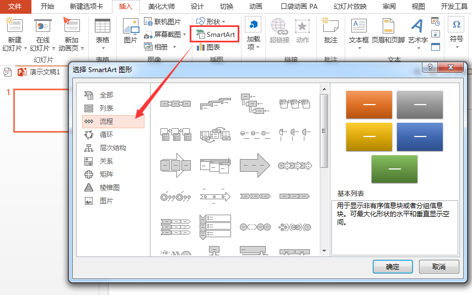This screenshot has width=472, height=295.
Task: Select slide 1 thumbnail in the panel
Action: 41,110
